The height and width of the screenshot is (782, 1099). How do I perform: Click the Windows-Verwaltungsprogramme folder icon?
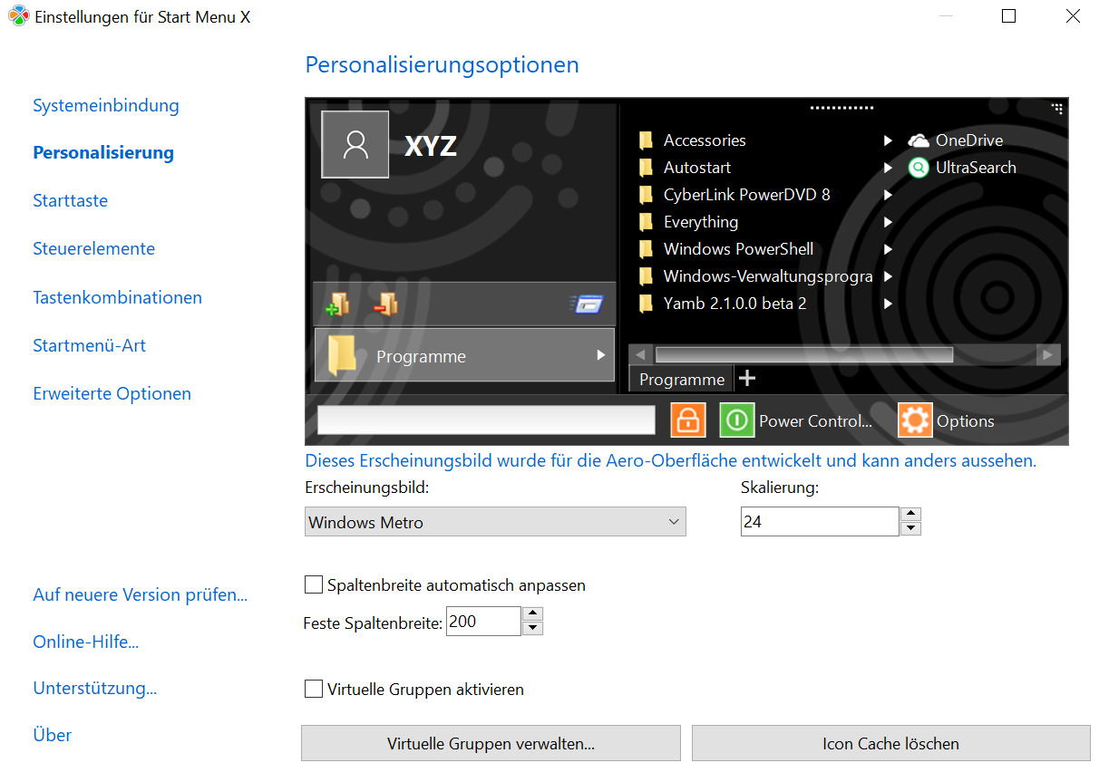(x=646, y=276)
